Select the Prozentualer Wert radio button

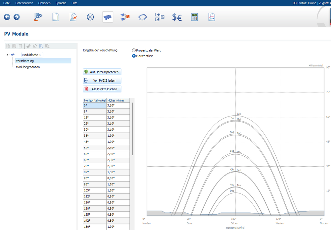(134, 50)
